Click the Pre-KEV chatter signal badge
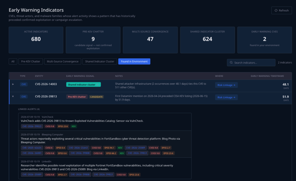Image resolution: width=296 pixels, height=181 pixels. (x=77, y=97)
